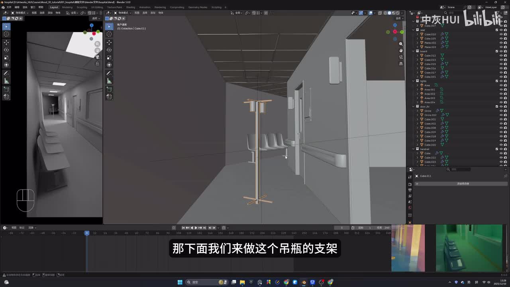510x287 pixels.
Task: Click the Blender logo in top menu
Action: [3, 7]
